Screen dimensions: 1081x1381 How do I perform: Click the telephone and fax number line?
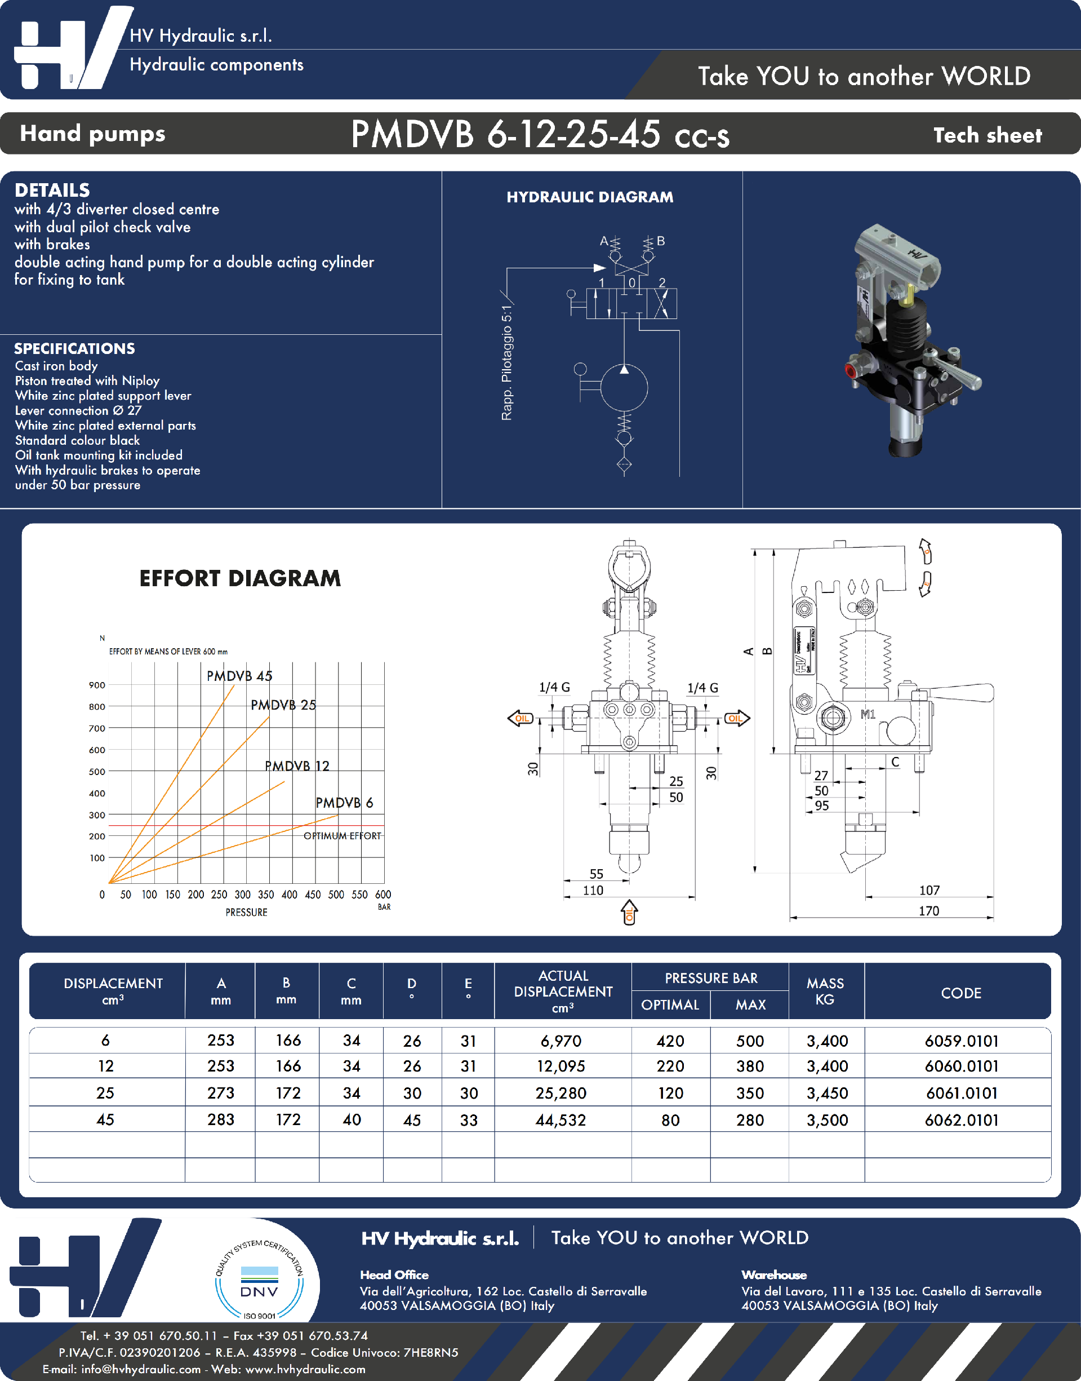(x=224, y=1335)
